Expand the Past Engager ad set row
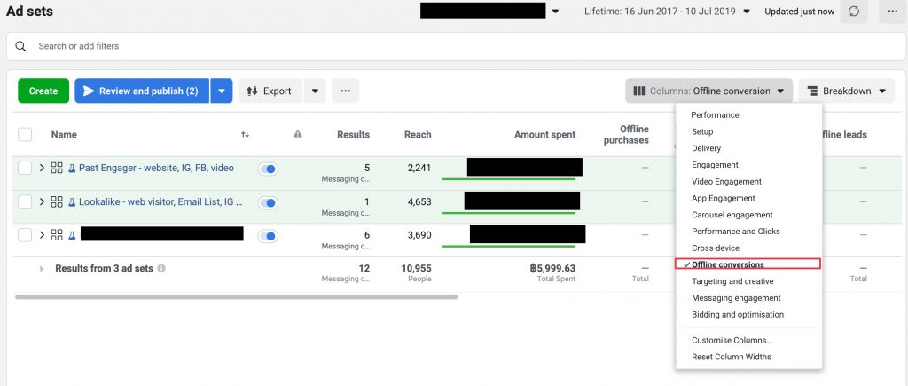The height and width of the screenshot is (386, 908). pyautogui.click(x=42, y=168)
